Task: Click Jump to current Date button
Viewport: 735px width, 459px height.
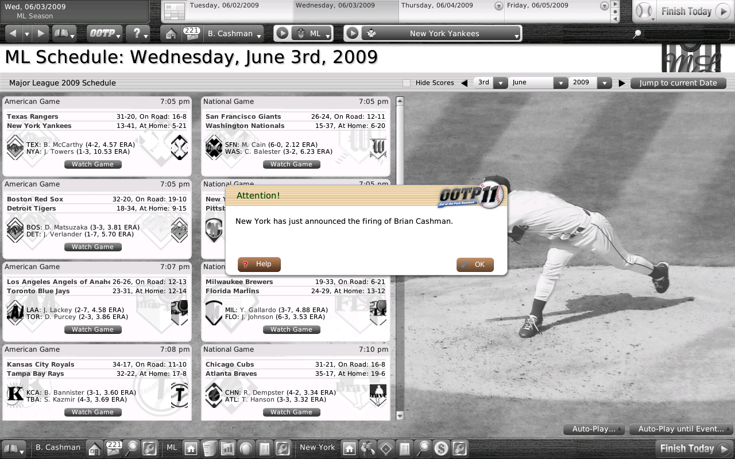Action: coord(678,83)
